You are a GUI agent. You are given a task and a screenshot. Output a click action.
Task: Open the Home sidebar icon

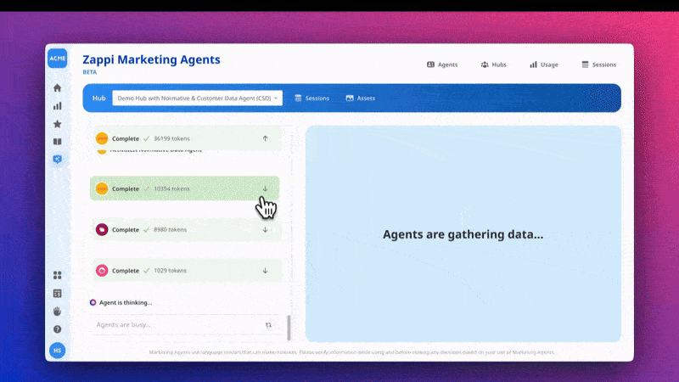[x=57, y=88]
